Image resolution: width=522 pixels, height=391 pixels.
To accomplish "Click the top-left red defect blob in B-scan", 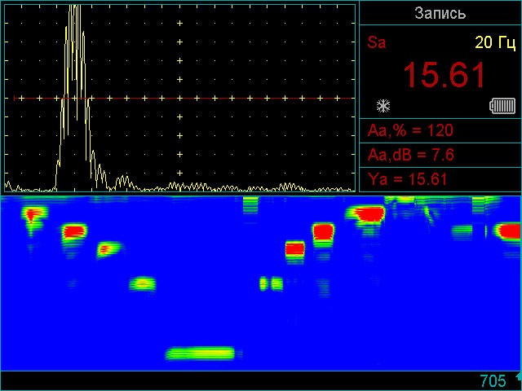I will point(33,214).
